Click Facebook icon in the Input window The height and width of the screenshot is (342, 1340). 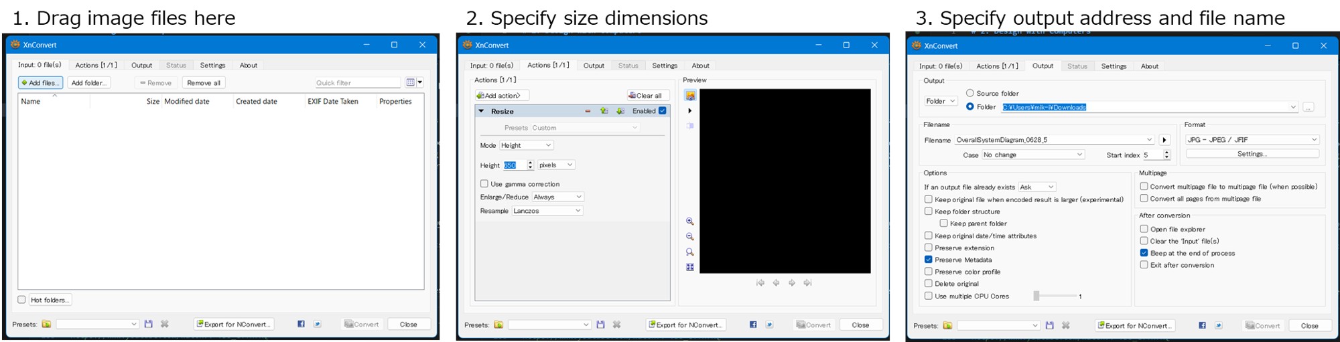pyautogui.click(x=301, y=324)
